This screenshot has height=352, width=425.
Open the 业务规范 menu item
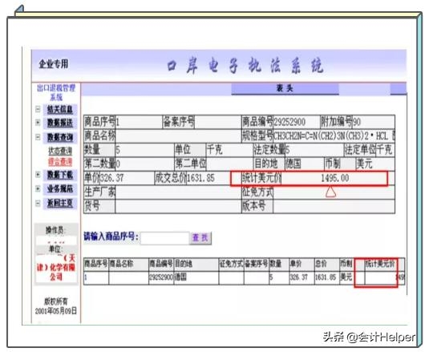coord(60,189)
